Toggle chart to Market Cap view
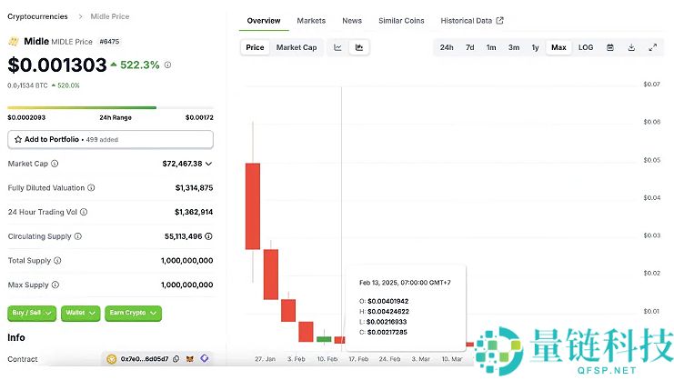This screenshot has height=380, width=674. click(x=297, y=47)
